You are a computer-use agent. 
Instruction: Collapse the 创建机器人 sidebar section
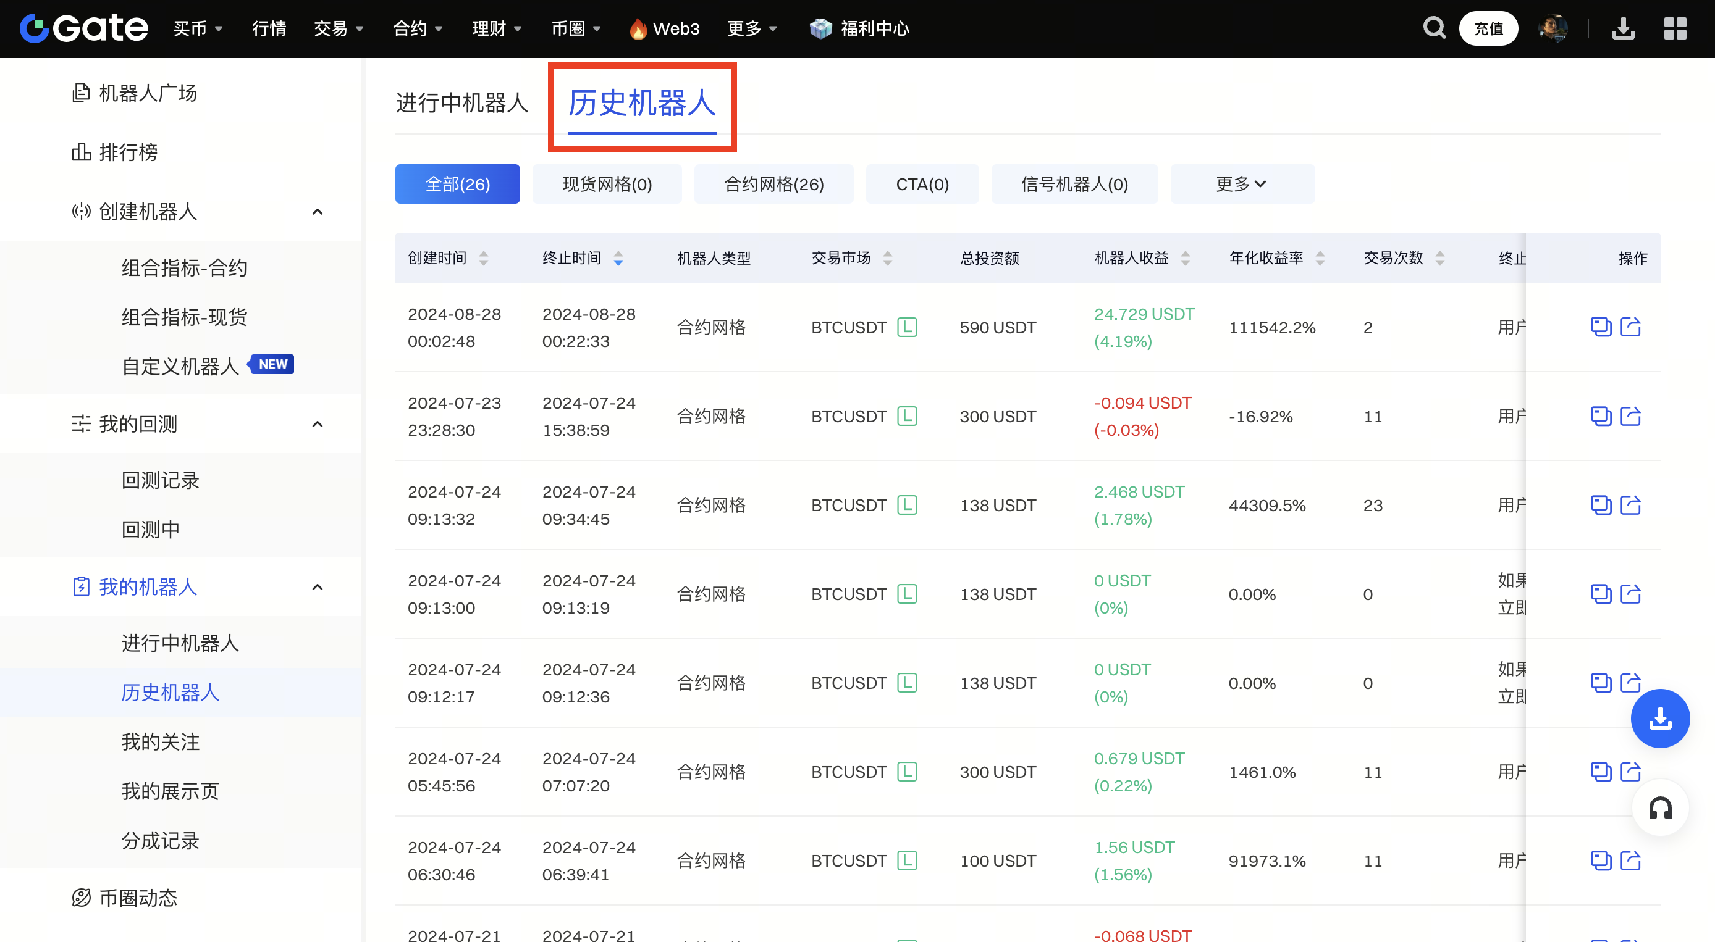pyautogui.click(x=318, y=212)
